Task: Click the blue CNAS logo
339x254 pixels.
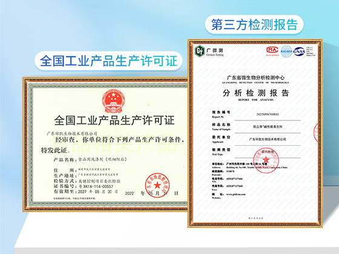Action: point(299,51)
